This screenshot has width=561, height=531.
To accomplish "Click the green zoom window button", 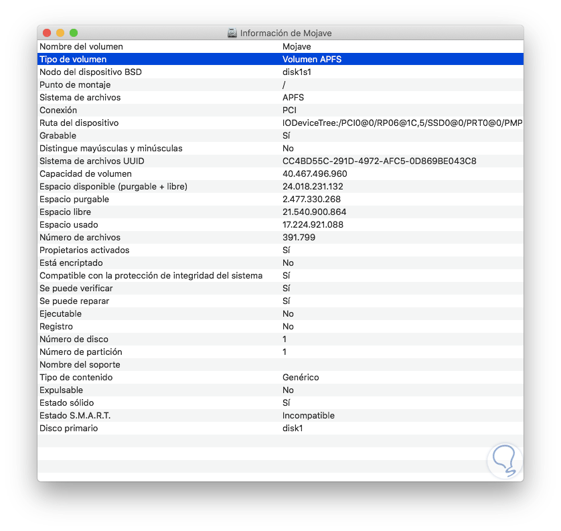I will (x=74, y=33).
